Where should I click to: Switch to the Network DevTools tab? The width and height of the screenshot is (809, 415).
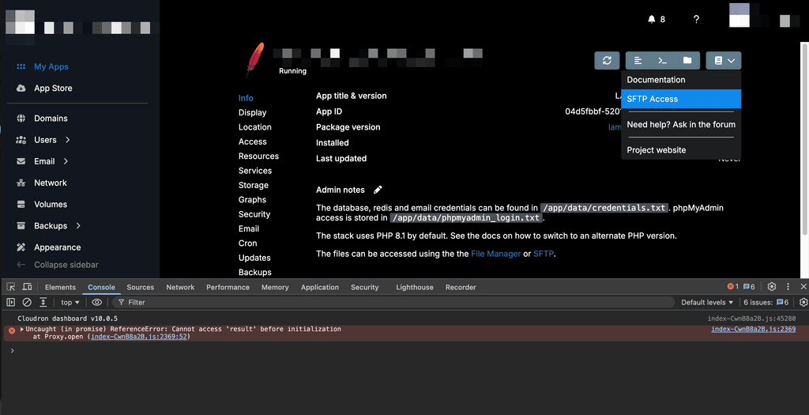[x=180, y=287]
